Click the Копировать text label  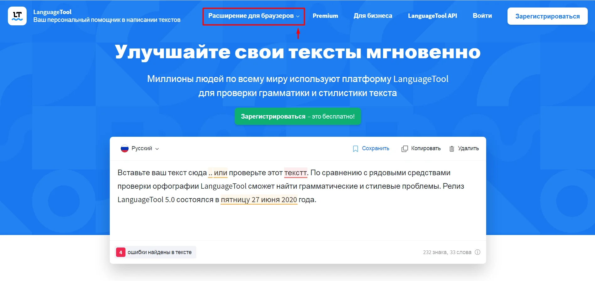pyautogui.click(x=426, y=149)
